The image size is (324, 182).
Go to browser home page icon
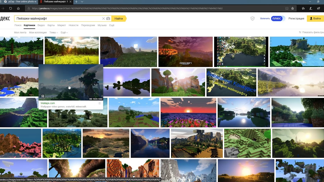(18, 8)
